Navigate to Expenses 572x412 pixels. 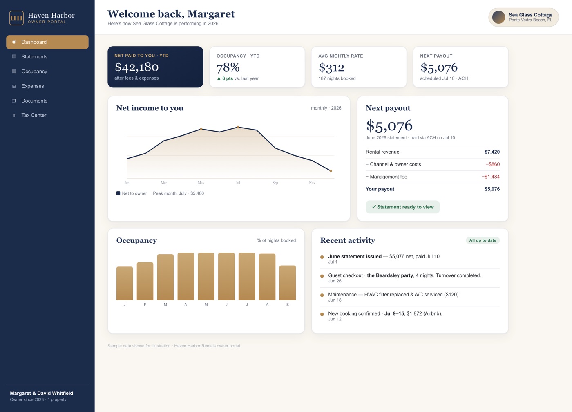click(47, 86)
